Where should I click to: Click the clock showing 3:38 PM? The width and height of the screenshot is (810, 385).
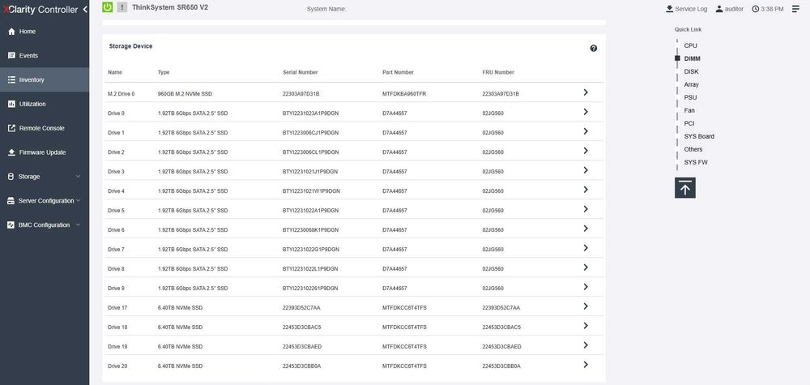(x=768, y=9)
